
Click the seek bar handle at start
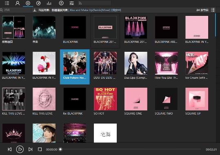[60, 149]
